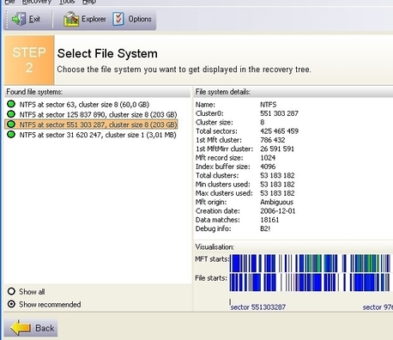Click the File starts visualisation bar

point(310,282)
